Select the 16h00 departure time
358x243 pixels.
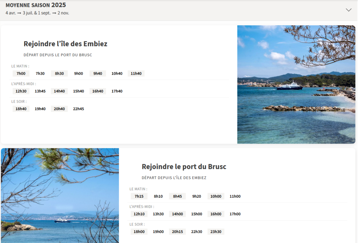[216, 214]
